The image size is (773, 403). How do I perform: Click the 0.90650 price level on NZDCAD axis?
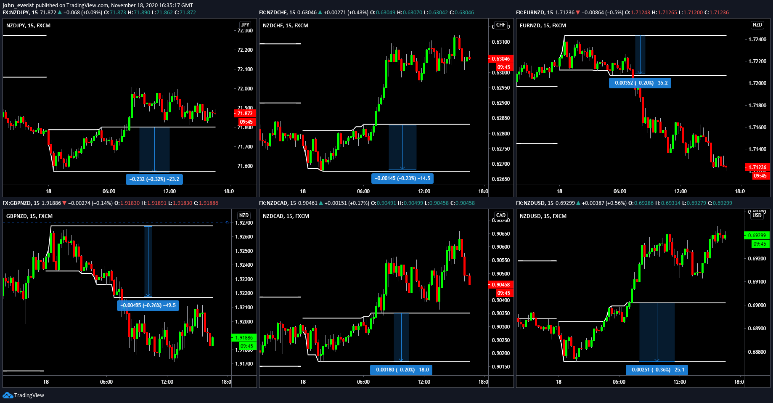[x=501, y=234]
